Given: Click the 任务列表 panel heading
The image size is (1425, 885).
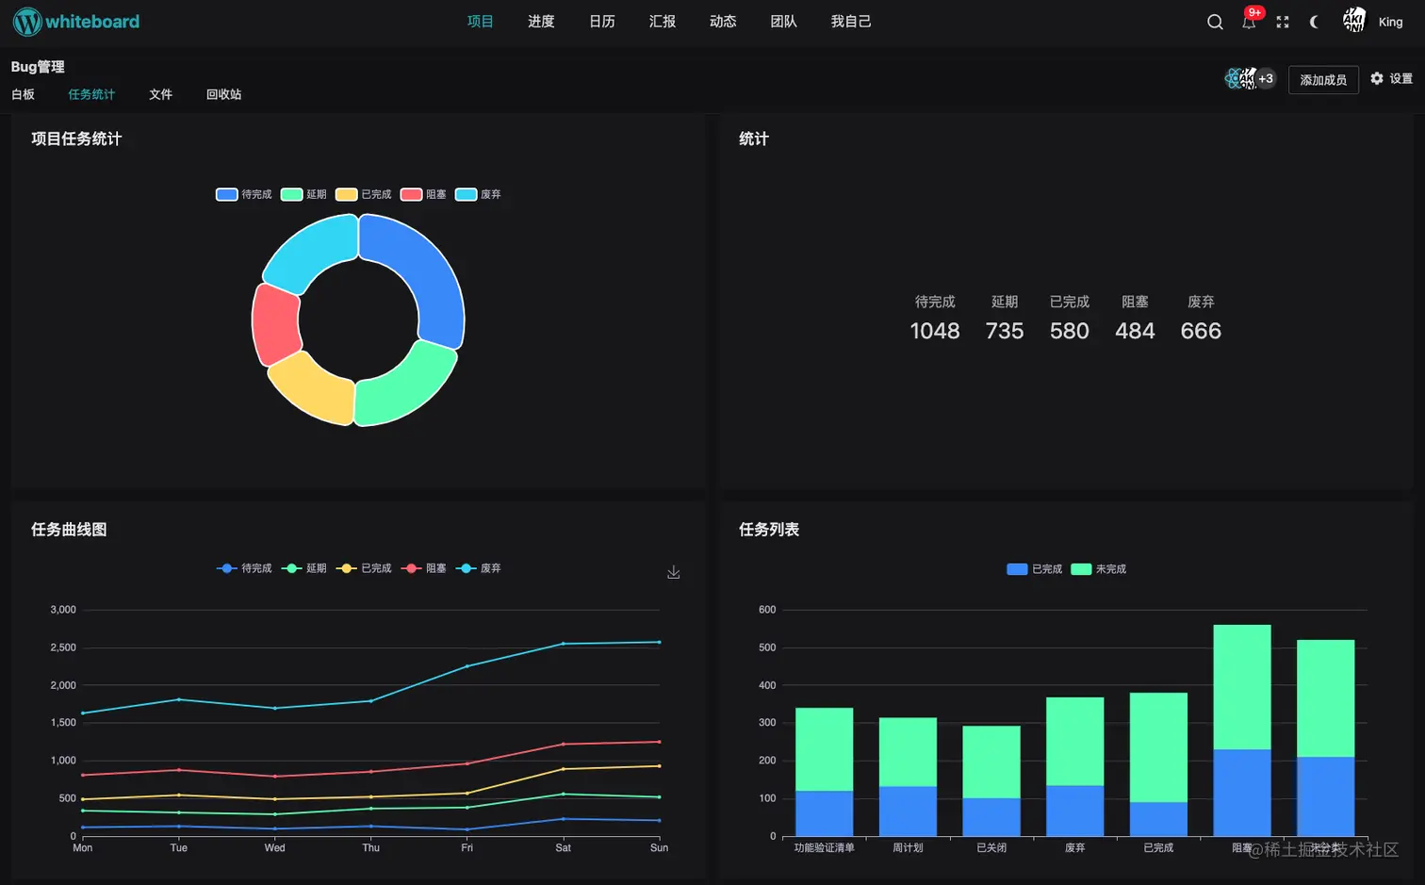Looking at the screenshot, I should [769, 530].
